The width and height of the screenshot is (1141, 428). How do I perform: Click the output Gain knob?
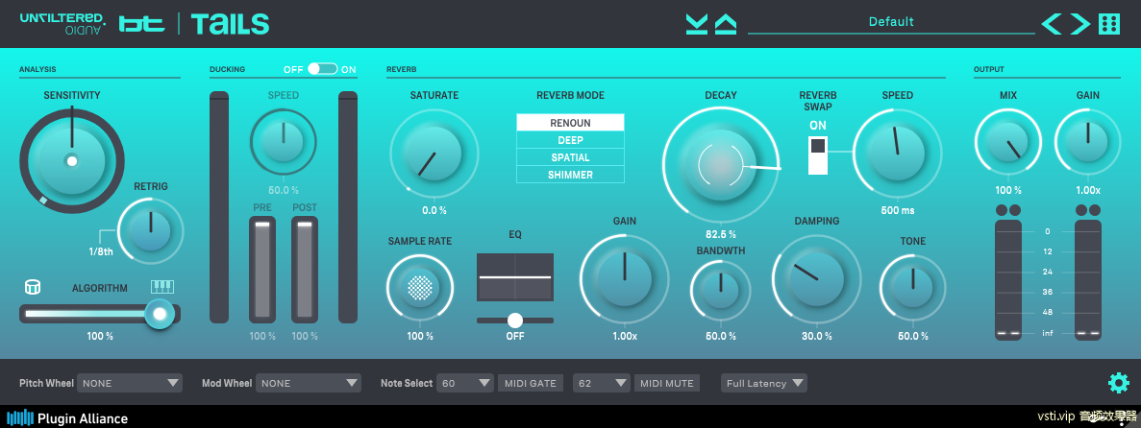1088,142
